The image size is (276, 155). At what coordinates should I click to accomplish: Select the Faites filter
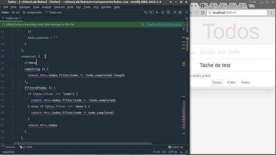245,82
